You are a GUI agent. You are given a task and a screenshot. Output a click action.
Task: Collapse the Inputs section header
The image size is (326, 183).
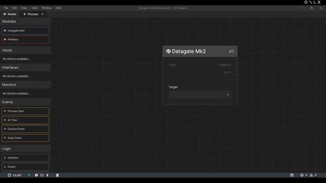(x=25, y=50)
